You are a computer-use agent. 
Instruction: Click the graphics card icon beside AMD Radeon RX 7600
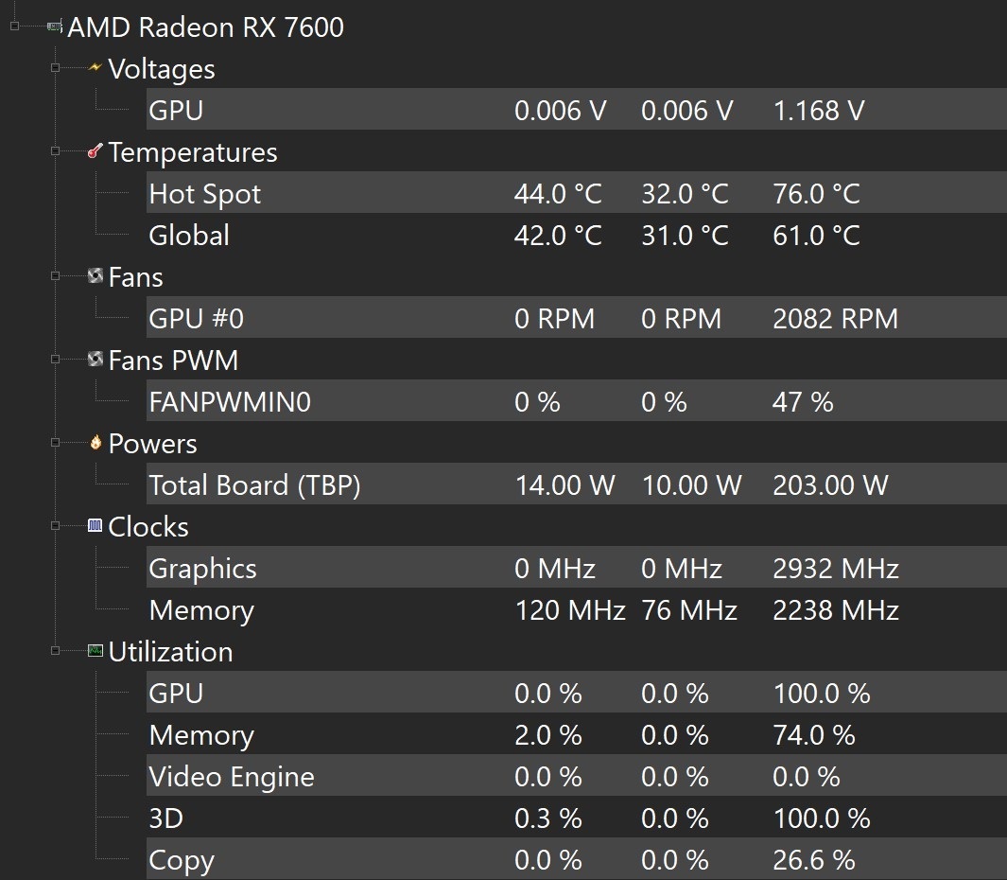[55, 27]
